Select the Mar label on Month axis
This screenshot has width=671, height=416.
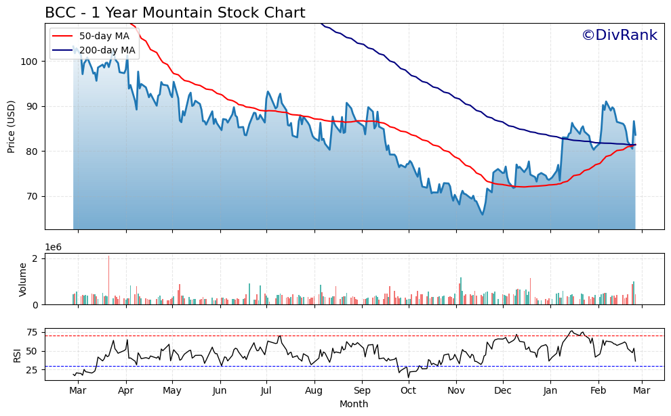pos(79,390)
